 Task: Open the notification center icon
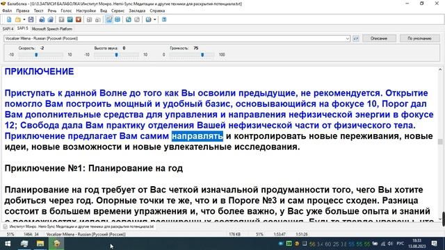pos(434,244)
